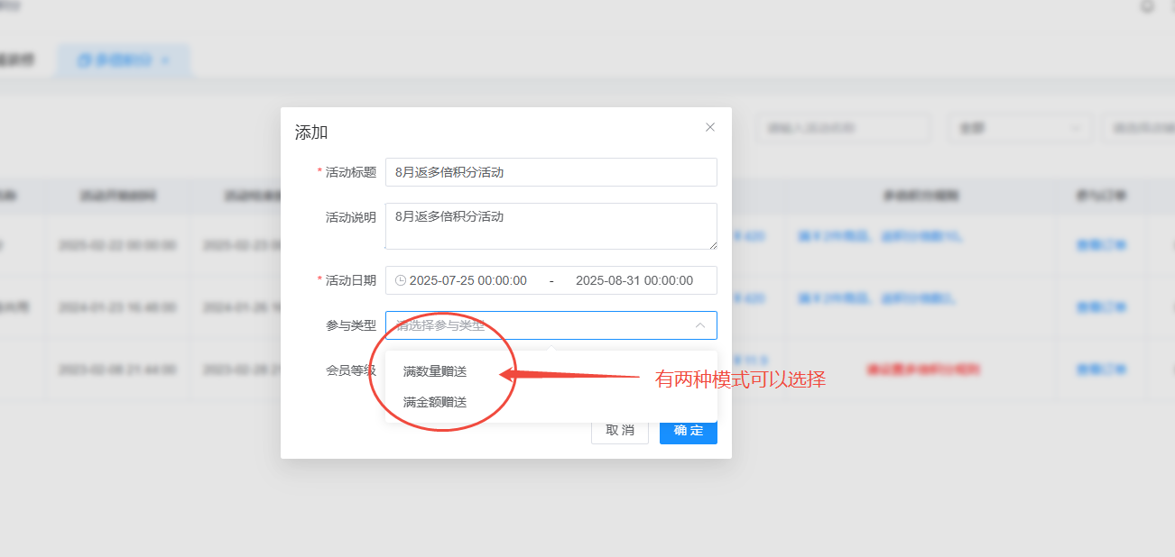Click the blurred tab's close x icon
This screenshot has width=1175, height=557.
(x=165, y=60)
